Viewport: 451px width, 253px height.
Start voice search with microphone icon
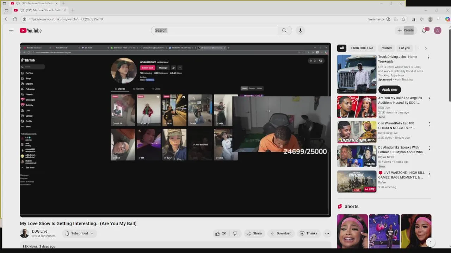[300, 30]
